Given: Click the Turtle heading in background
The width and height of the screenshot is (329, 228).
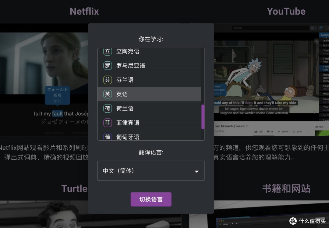Looking at the screenshot, I should 75,189.
